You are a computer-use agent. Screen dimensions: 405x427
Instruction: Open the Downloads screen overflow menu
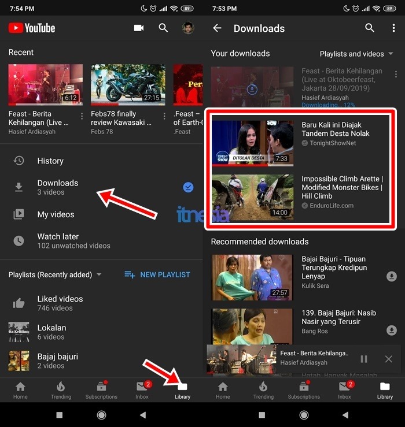click(393, 28)
